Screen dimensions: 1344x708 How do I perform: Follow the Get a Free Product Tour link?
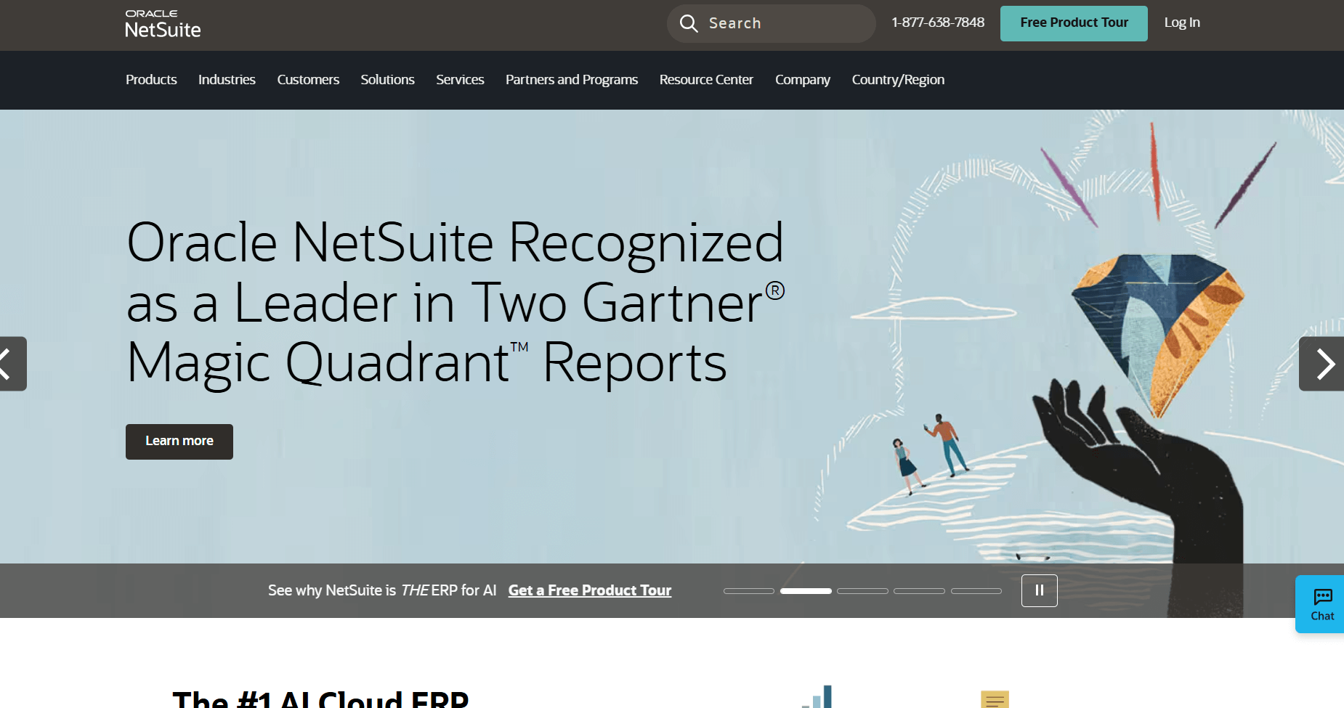pos(589,590)
